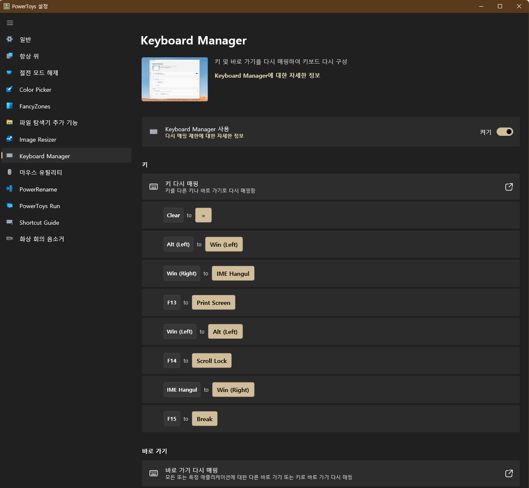Open FancyZones settings in the sidebar
Image resolution: width=529 pixels, height=488 pixels.
(x=66, y=106)
